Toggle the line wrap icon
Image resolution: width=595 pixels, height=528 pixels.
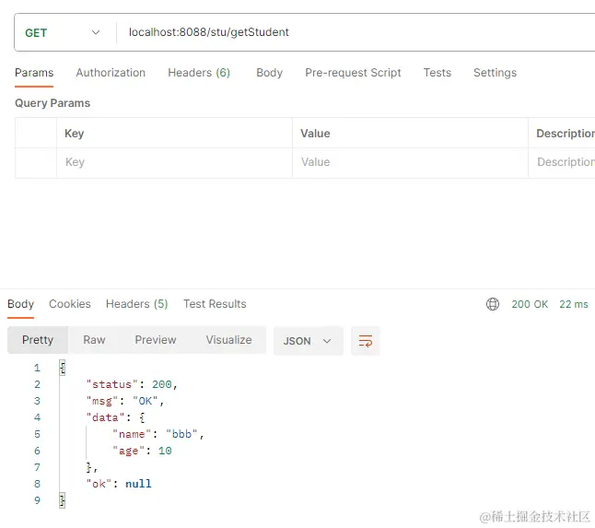tap(366, 341)
